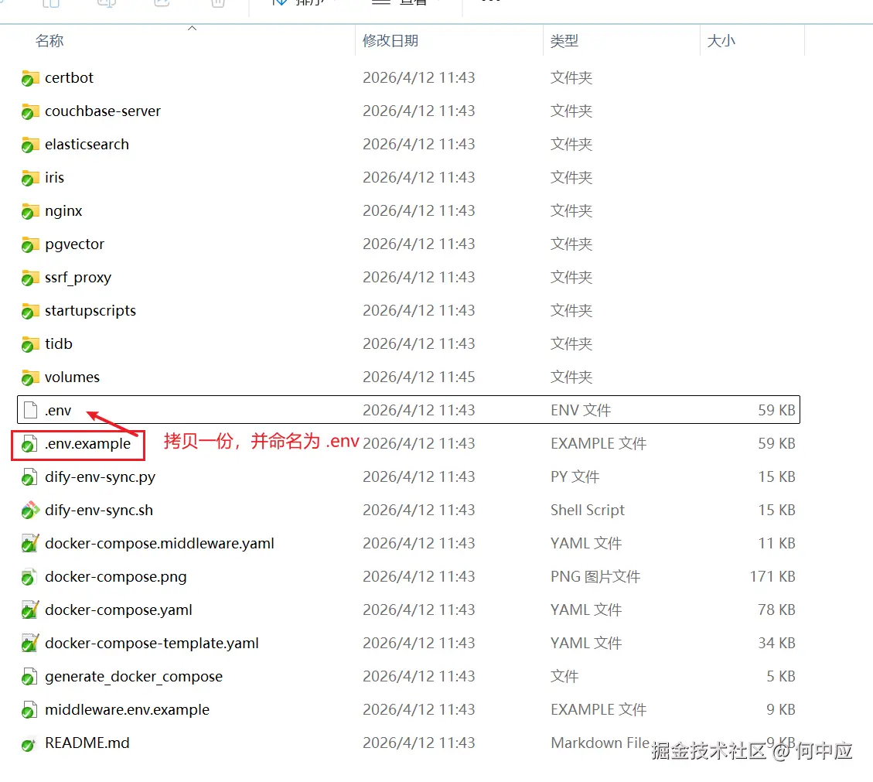The height and width of the screenshot is (782, 873).
Task: Select the nginx folder name
Action: pos(63,210)
